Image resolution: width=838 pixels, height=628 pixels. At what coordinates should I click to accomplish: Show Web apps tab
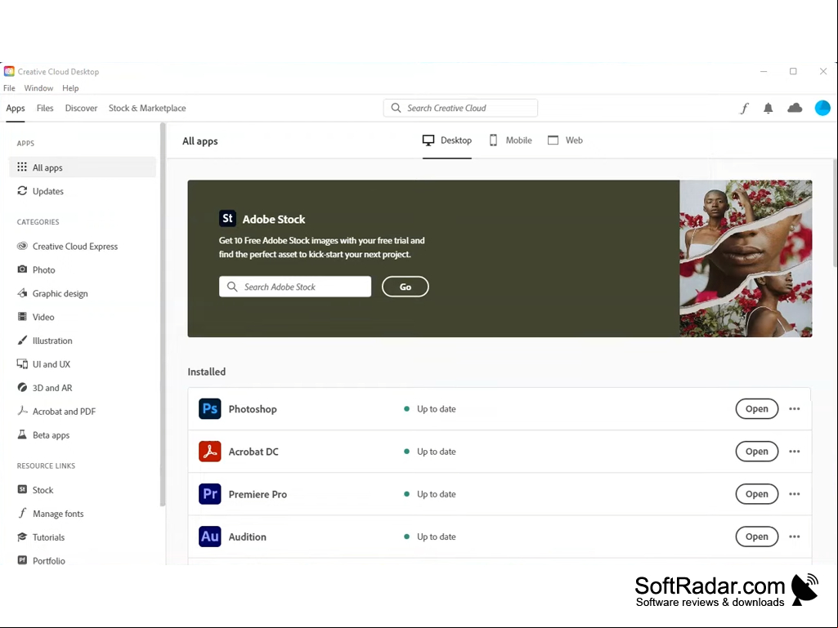click(566, 140)
